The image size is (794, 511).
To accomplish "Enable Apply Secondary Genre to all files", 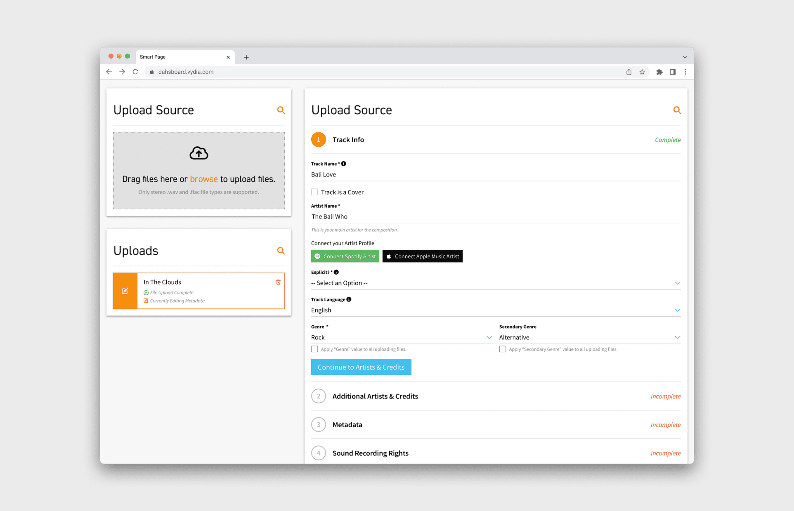I will pyautogui.click(x=503, y=349).
